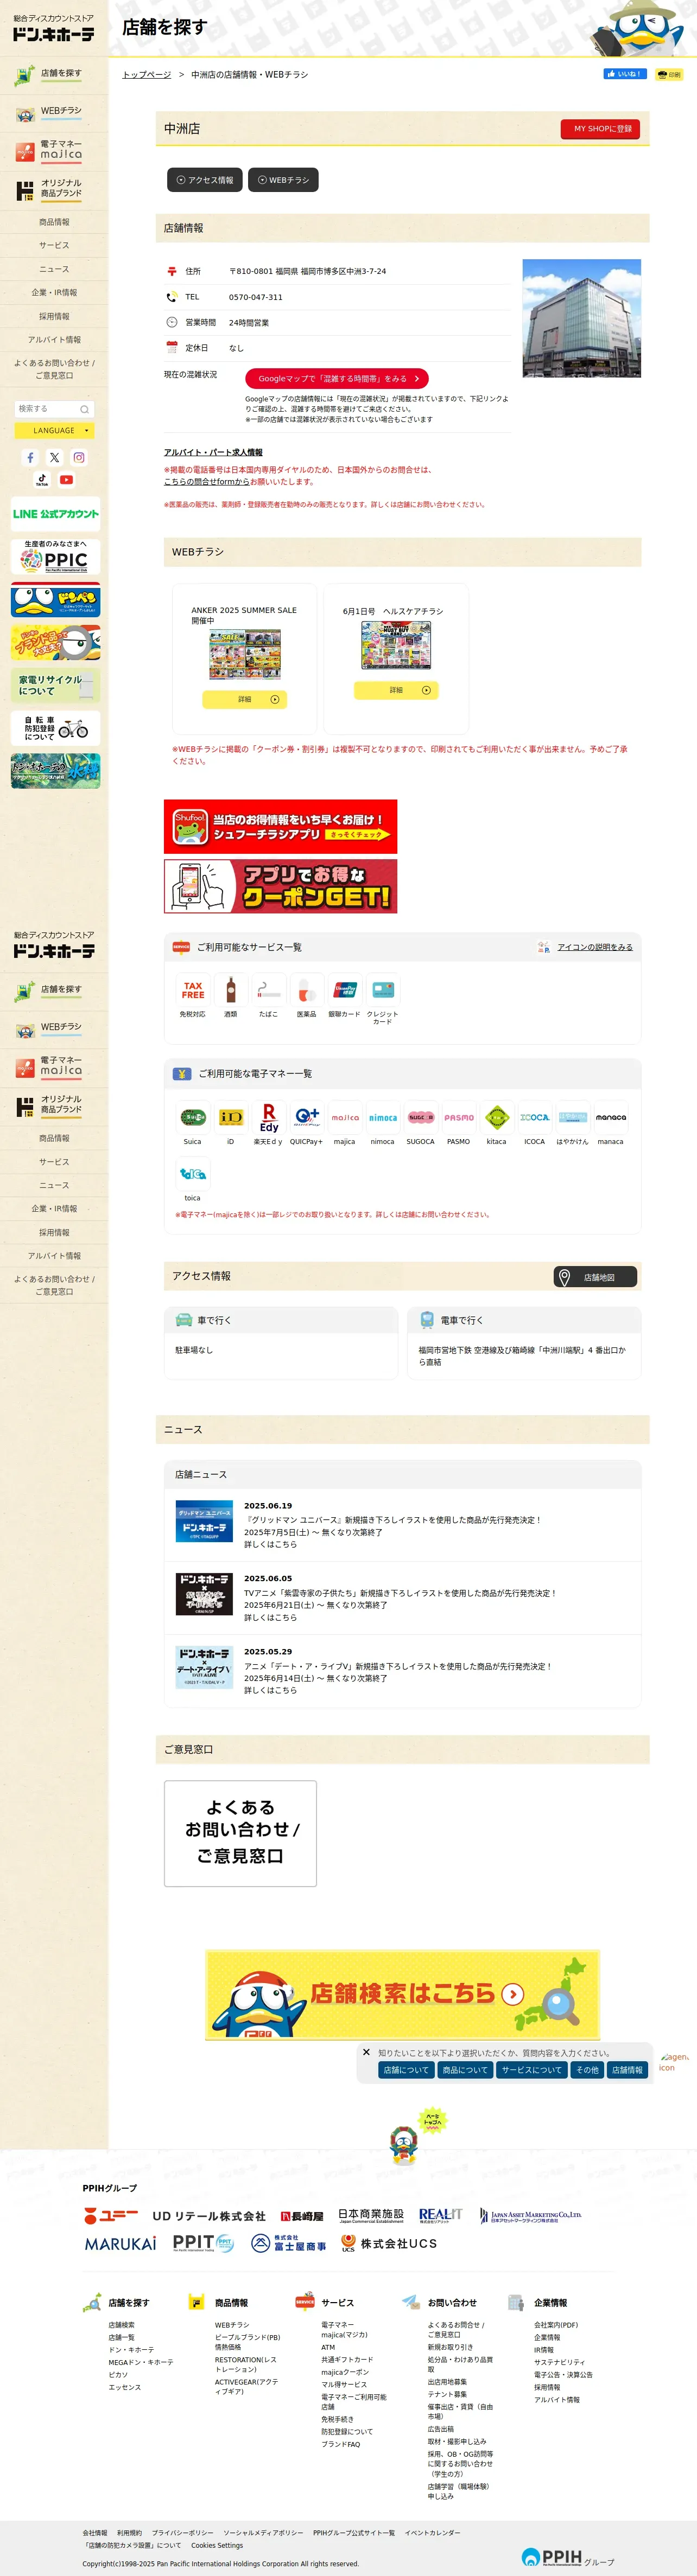Click the 印刷 print button
The image size is (697, 2576).
pyautogui.click(x=669, y=74)
